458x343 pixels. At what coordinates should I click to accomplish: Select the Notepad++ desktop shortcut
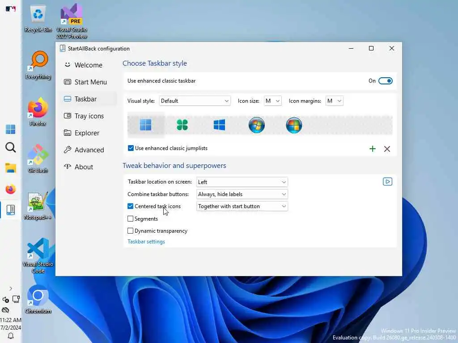click(38, 206)
